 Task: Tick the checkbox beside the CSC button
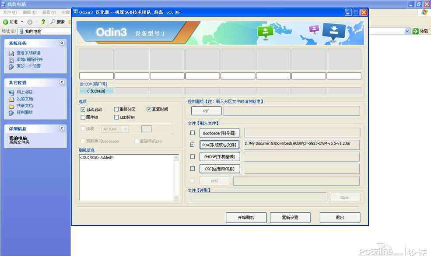193,169
